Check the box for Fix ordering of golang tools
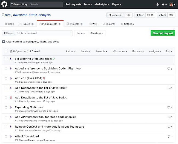Viewport: 178px width, 144px height. 6,59
